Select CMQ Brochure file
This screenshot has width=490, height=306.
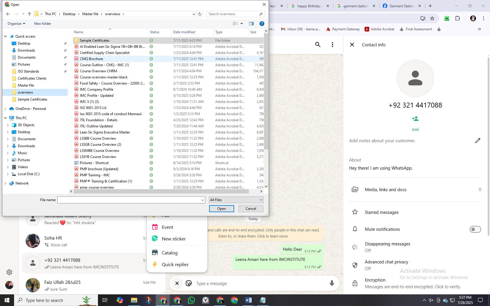tap(168, 59)
